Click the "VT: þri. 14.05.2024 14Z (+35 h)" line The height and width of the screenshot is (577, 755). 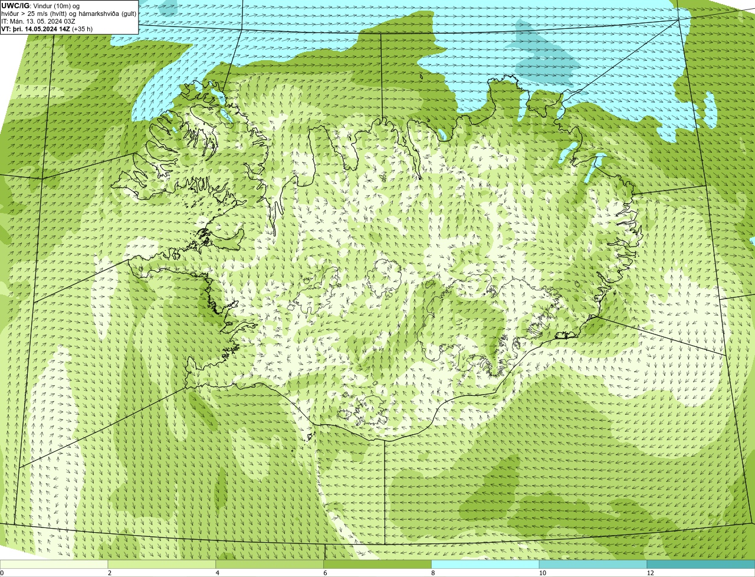(47, 29)
